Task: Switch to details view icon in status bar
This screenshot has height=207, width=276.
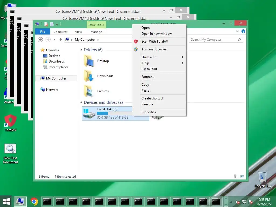Action: pyautogui.click(x=236, y=176)
